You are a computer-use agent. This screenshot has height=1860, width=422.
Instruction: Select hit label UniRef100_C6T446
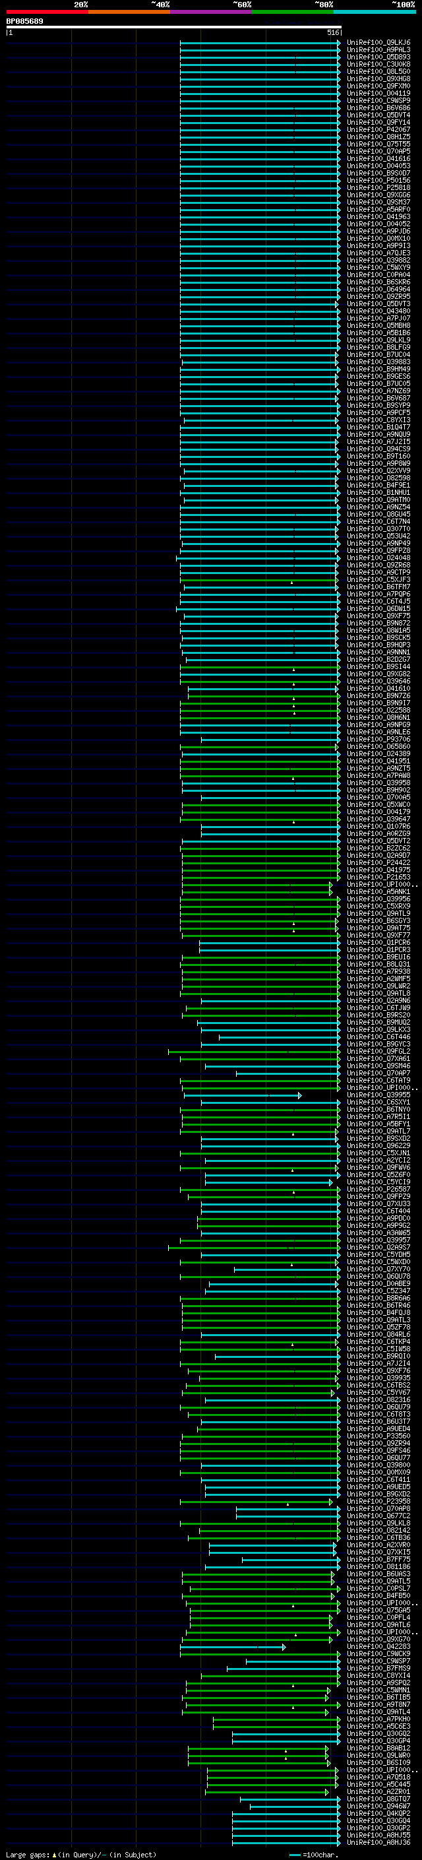378,1037
